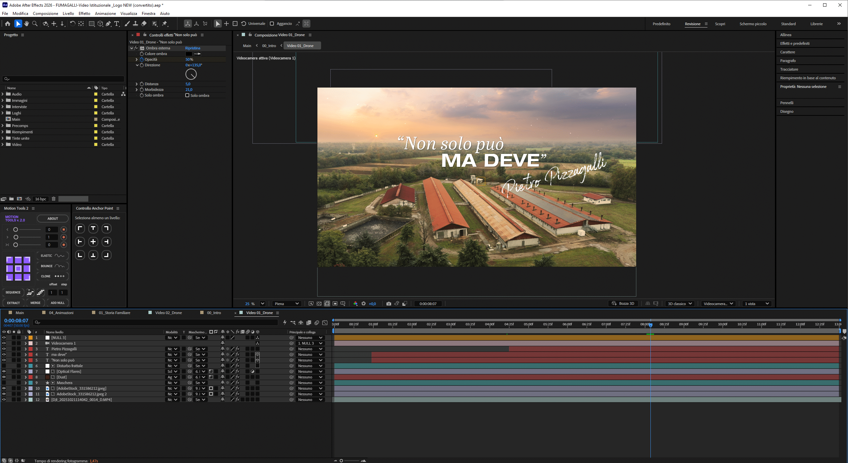Click the current time indicator in timeline
Viewport: 848px width, 463px height.
650,325
